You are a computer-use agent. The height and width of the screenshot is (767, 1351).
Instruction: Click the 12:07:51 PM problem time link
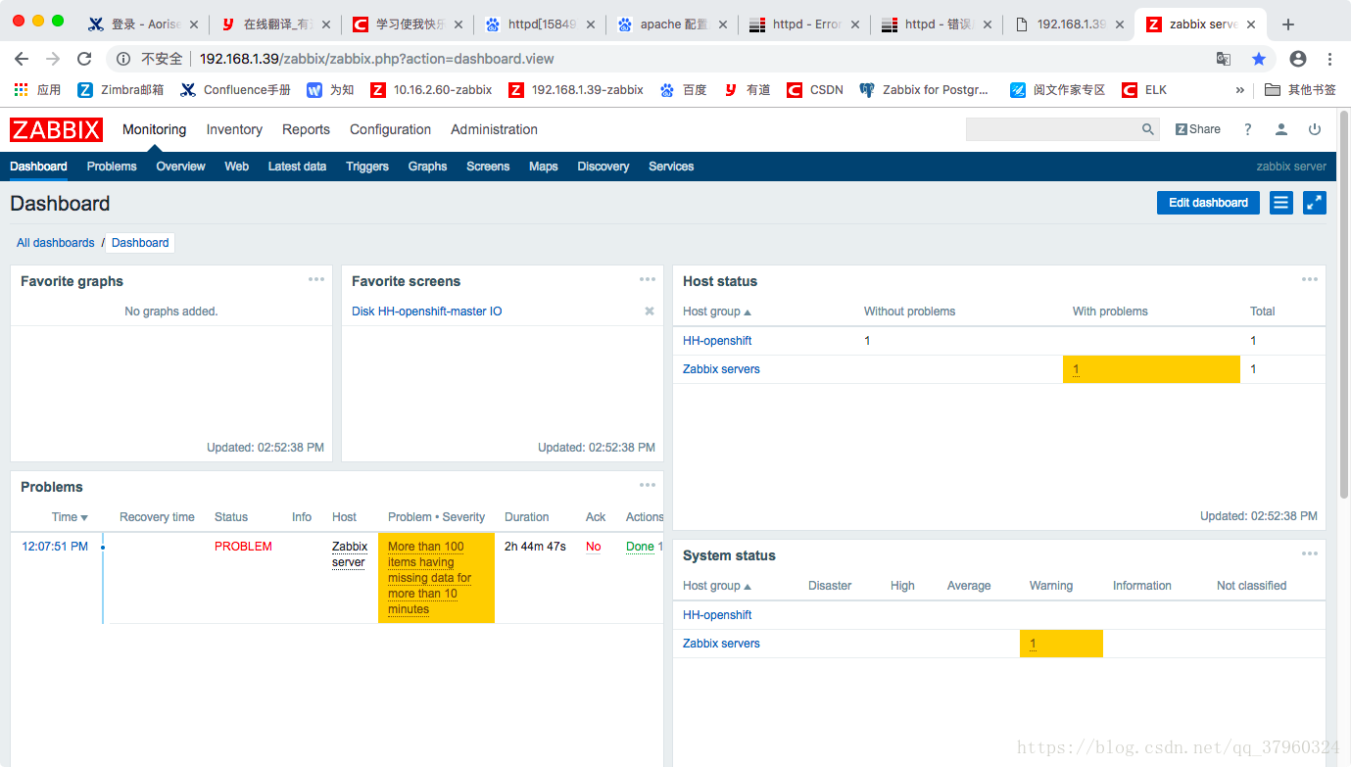[55, 547]
